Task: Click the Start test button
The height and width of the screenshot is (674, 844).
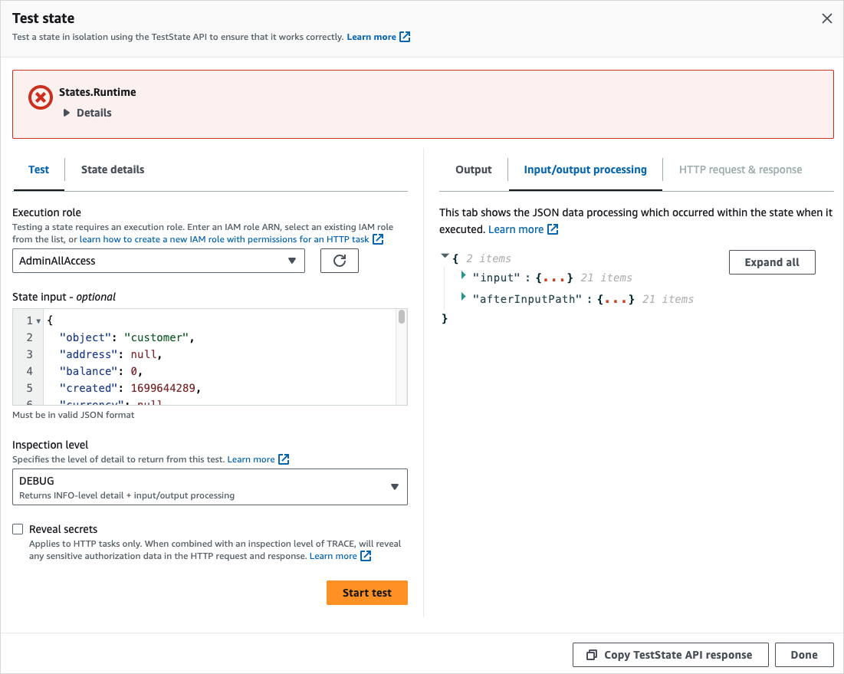Action: point(366,592)
